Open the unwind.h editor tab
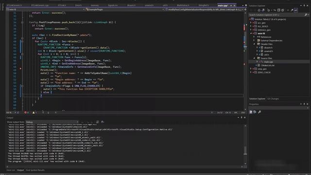Screen dimensions: 311x175 pyautogui.click(x=149, y=5)
